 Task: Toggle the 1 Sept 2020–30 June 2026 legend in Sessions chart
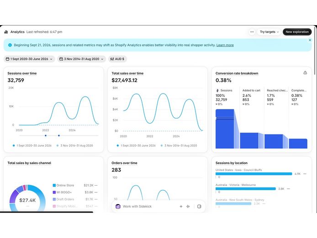point(32,145)
